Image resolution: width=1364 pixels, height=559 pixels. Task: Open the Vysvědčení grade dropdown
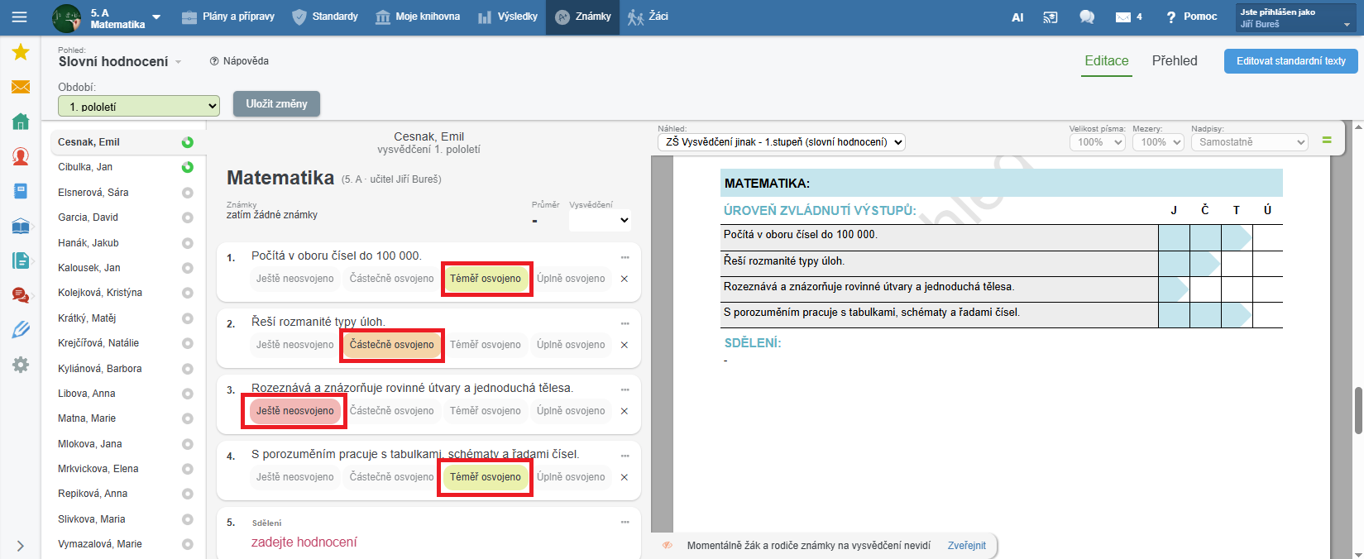[x=601, y=220]
